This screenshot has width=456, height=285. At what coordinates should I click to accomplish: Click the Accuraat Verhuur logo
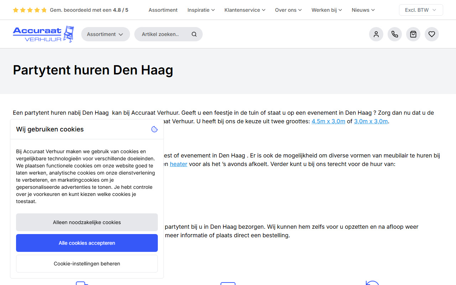click(43, 34)
